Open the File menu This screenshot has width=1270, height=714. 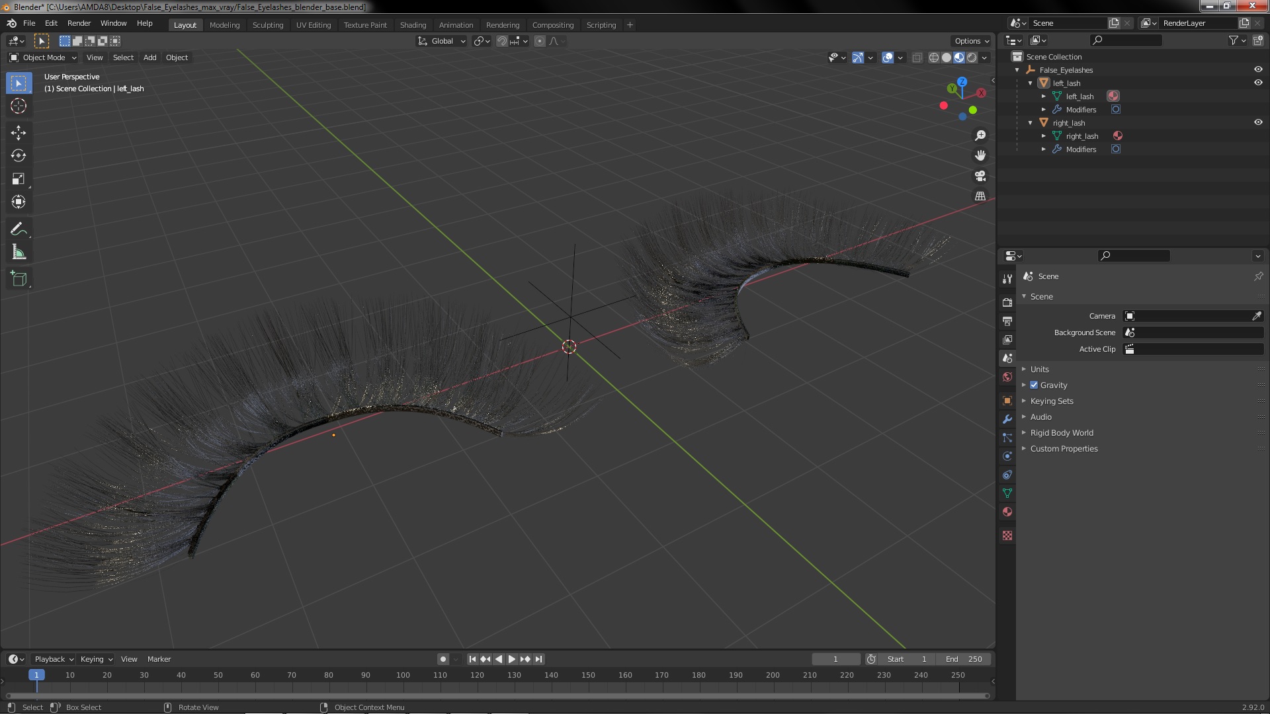[x=29, y=23]
